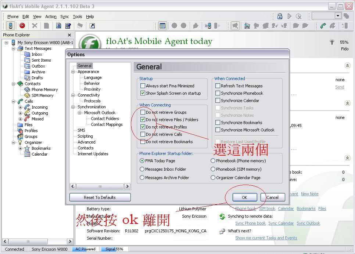Select Sent Items folder icon
Viewport: 355px width, 254px height.
coord(27,60)
